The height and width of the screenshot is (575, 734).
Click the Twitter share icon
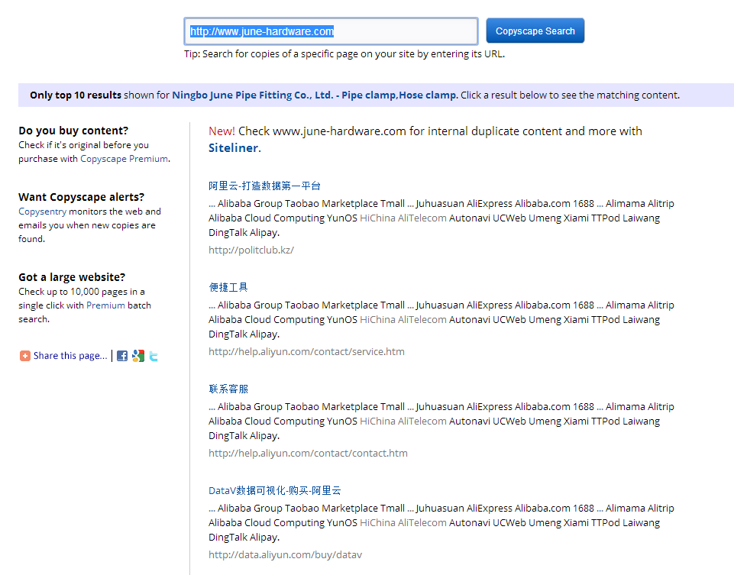pyautogui.click(x=154, y=357)
